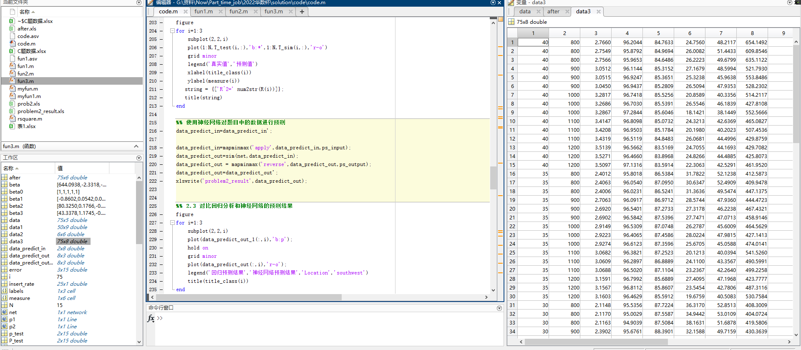Switch to the code.m editor tab
Screen dimensions: 801x350
[x=168, y=11]
